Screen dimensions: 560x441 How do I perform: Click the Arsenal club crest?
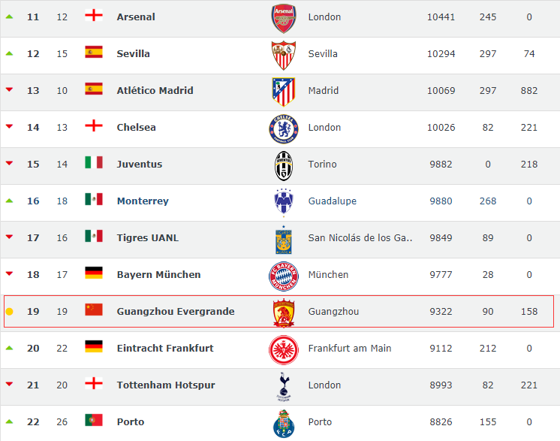click(284, 19)
